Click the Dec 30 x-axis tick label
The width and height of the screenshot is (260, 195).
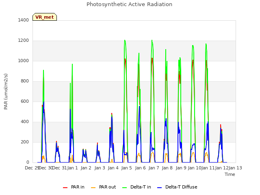45,168
